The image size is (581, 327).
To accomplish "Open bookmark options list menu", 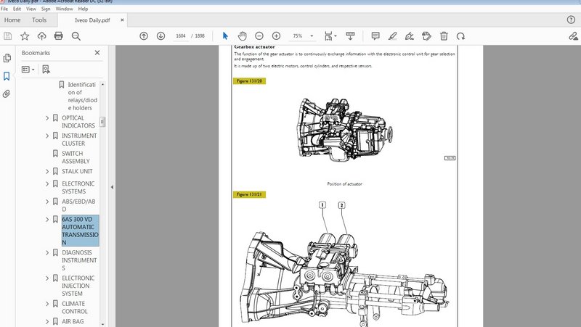I will (x=28, y=69).
